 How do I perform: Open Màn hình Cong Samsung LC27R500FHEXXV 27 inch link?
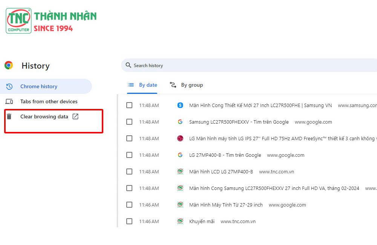274,188
